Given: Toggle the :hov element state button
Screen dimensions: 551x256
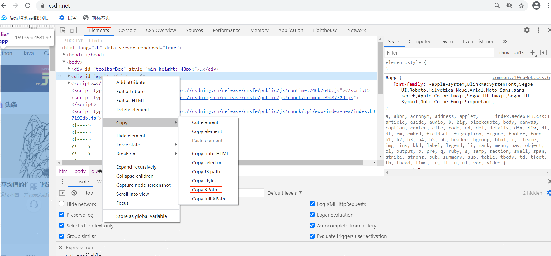Looking at the screenshot, I should click(504, 53).
